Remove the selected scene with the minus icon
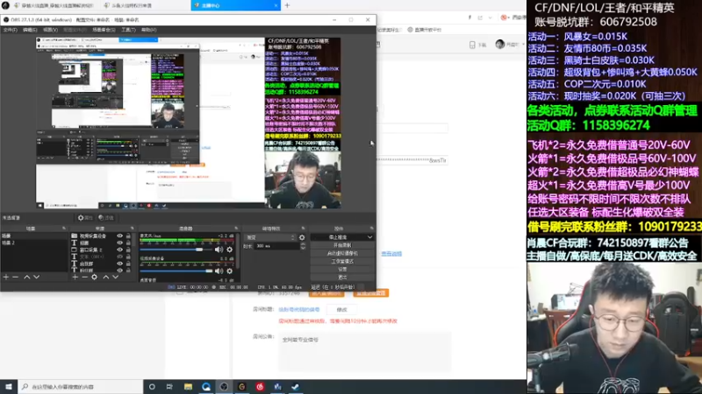This screenshot has width=702, height=394. [15, 277]
